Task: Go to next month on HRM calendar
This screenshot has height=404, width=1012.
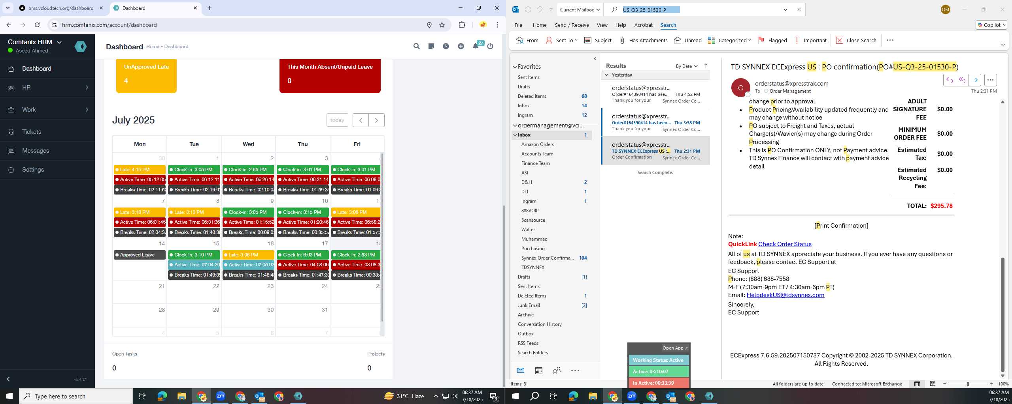Action: pos(376,120)
